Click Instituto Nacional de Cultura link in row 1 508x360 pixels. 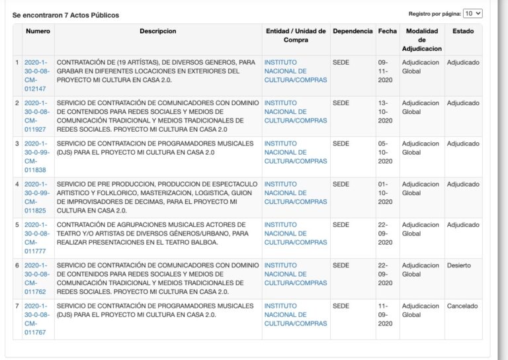tap(296, 71)
